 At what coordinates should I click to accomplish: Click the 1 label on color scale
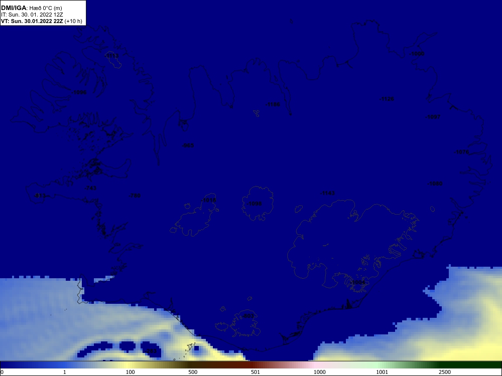[65, 372]
